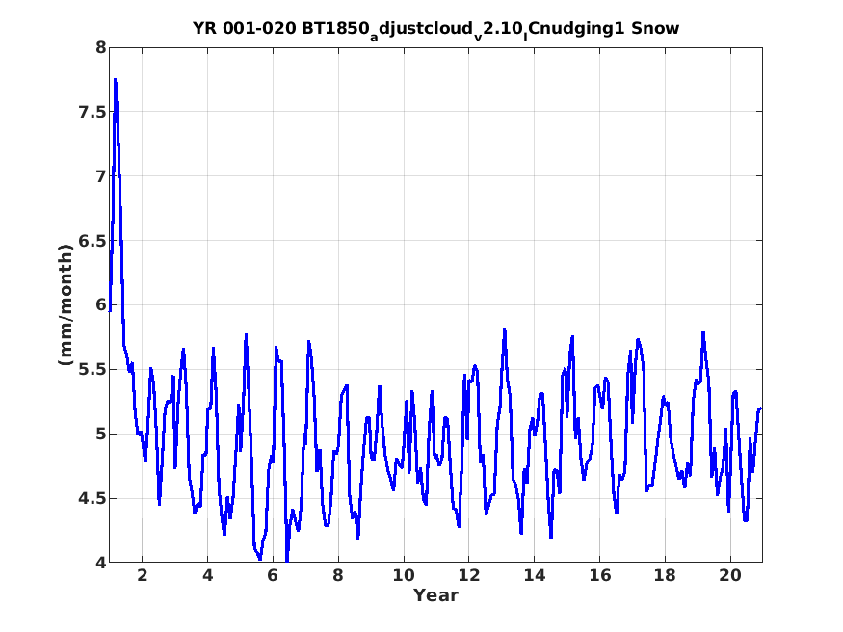Click the year 1 peak of the blue curve

(x=115, y=80)
